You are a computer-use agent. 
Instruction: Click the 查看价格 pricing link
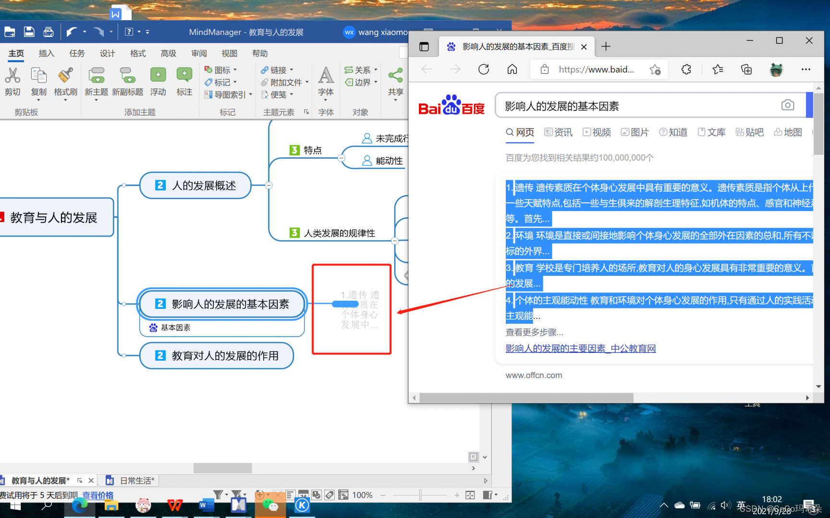[x=98, y=494]
